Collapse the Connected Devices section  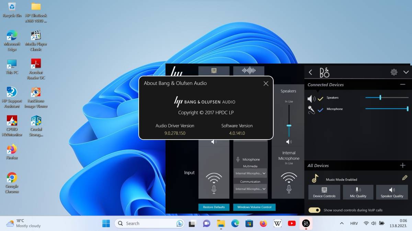tap(402, 85)
